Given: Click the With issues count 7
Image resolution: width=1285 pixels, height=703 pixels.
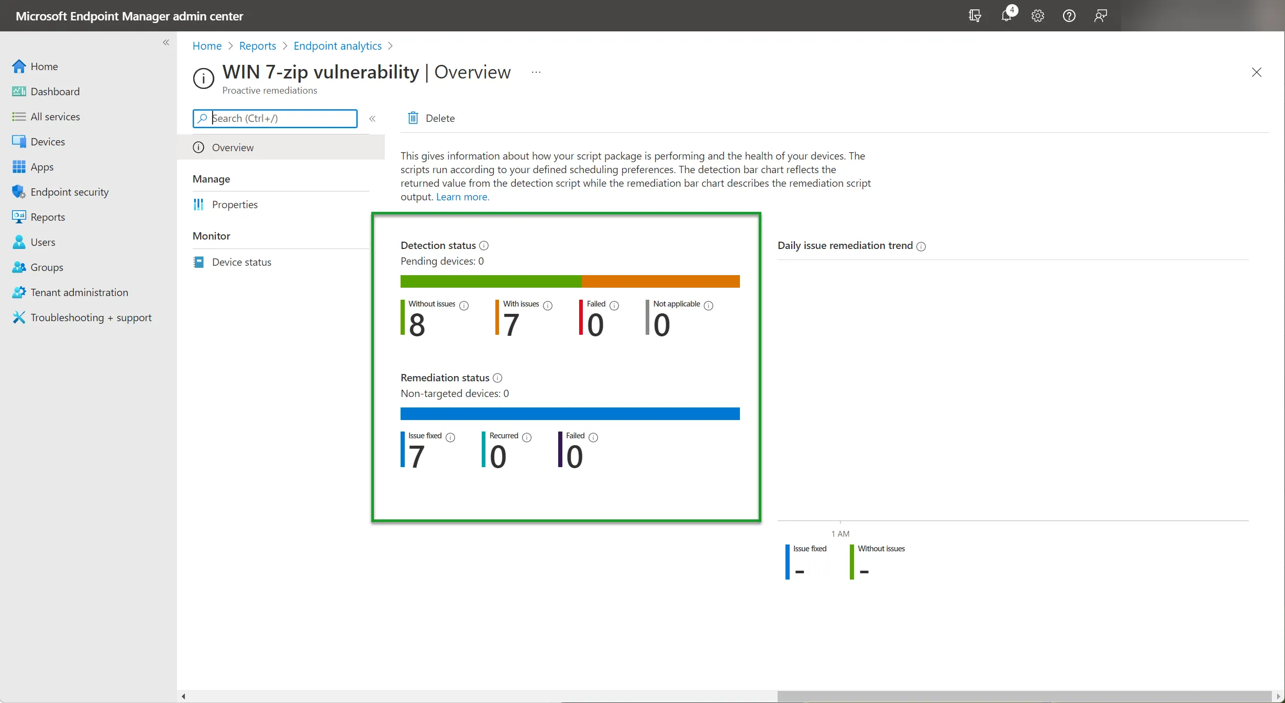Looking at the screenshot, I should click(x=511, y=325).
